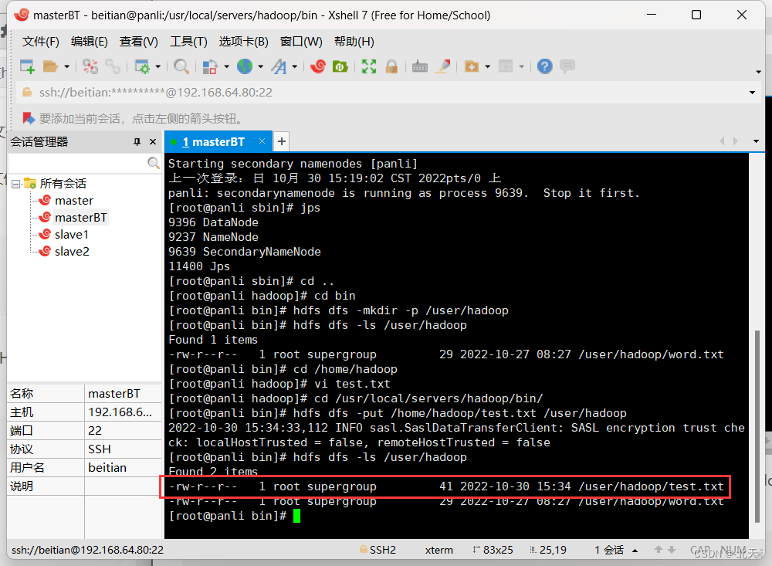Click the terminal vertical scrollbar
The height and width of the screenshot is (566, 772).
coord(757,426)
